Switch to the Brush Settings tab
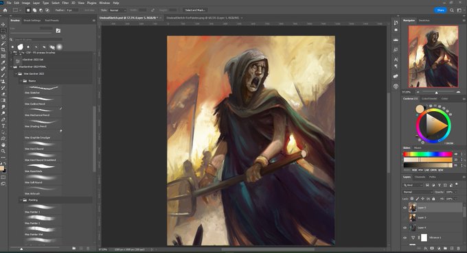This screenshot has width=467, height=253. pyautogui.click(x=32, y=21)
